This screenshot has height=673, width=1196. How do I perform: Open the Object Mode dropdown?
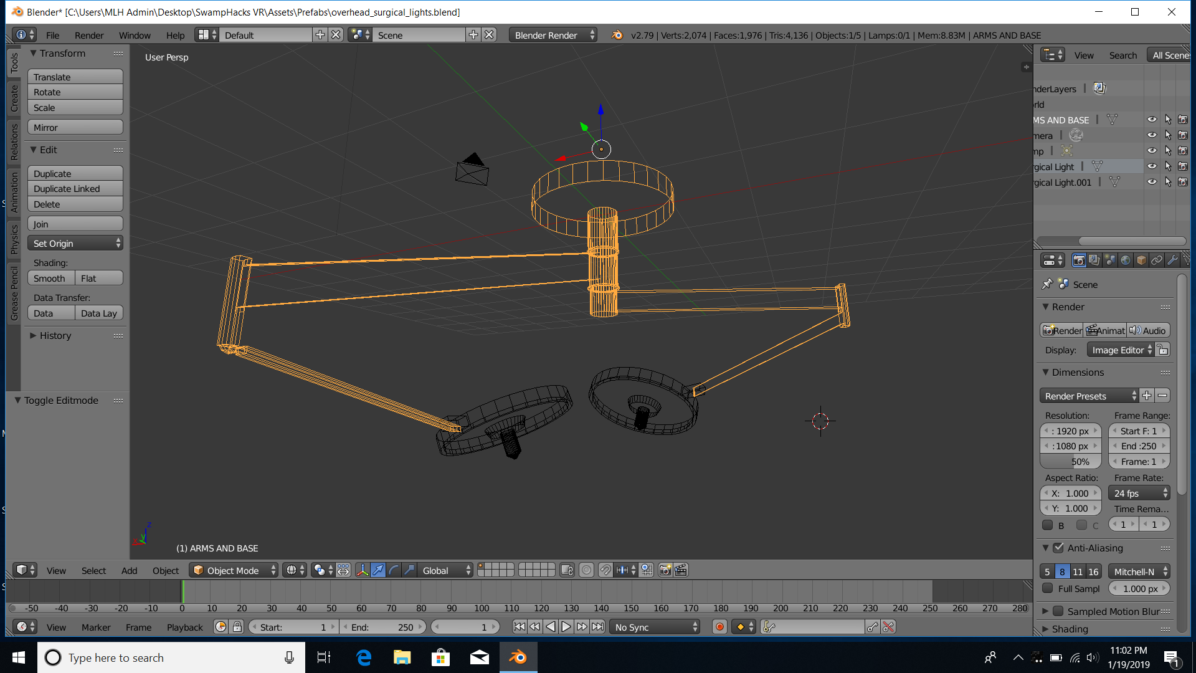tap(234, 570)
